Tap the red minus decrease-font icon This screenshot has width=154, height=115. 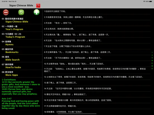click(6, 12)
